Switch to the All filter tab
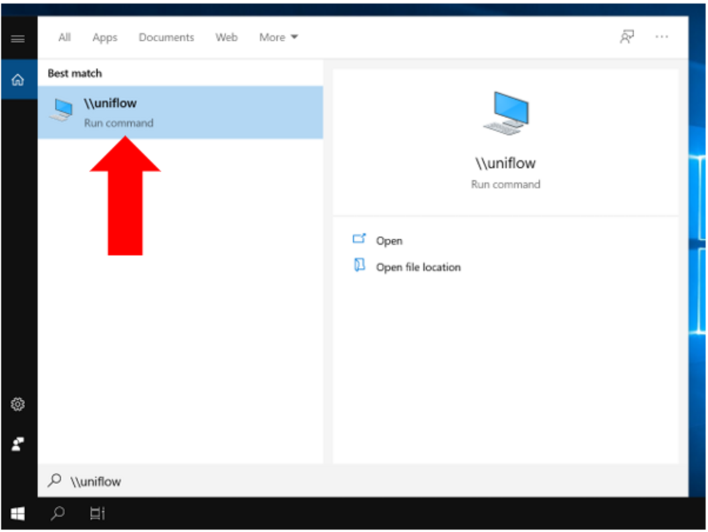This screenshot has height=532, width=708. point(64,38)
